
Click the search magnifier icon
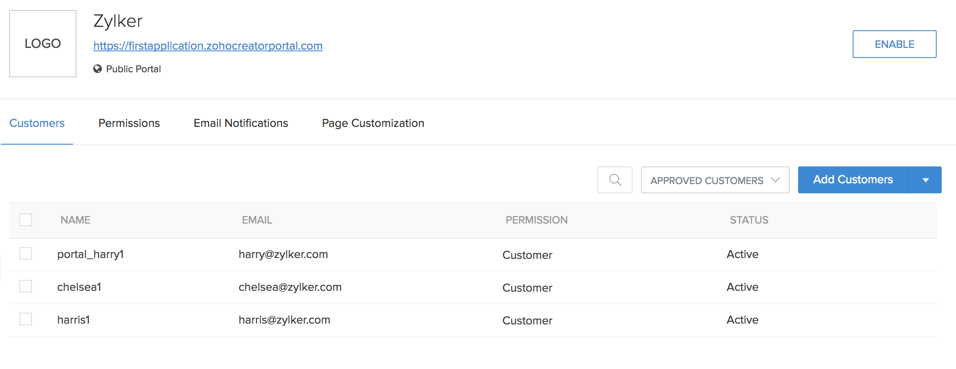coord(615,180)
